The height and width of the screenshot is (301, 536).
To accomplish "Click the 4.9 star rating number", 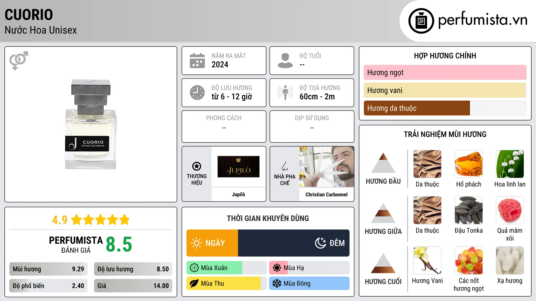I will (x=60, y=220).
